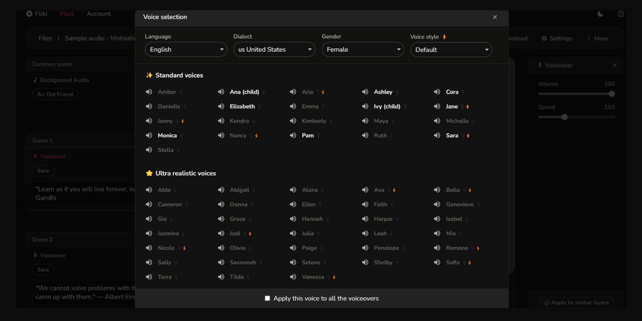
Task: Click the Sara voice chip in Scene 2
Action: tap(43, 270)
